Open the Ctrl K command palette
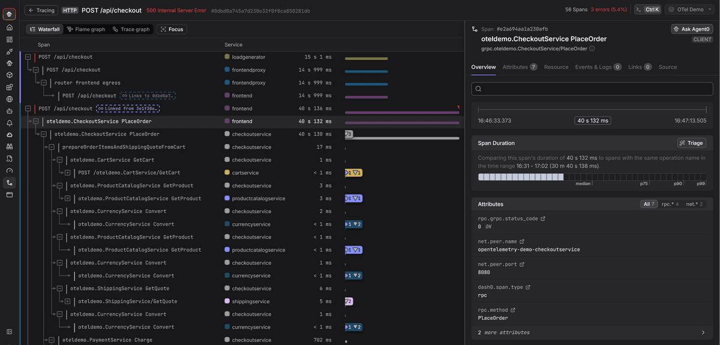 pyautogui.click(x=648, y=10)
